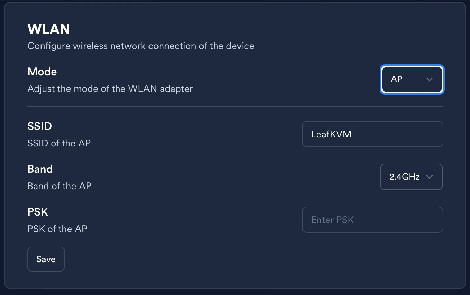Click the Enter PSK input field

point(372,220)
